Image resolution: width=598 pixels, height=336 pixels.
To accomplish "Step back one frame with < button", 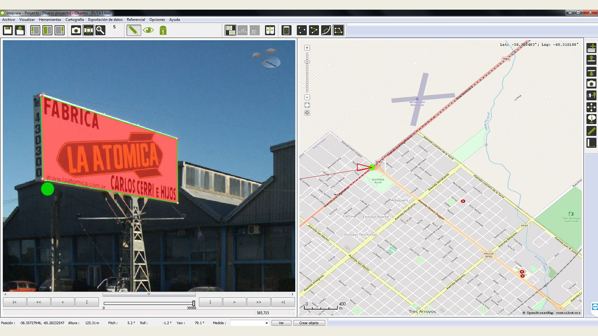I will click(x=62, y=302).
